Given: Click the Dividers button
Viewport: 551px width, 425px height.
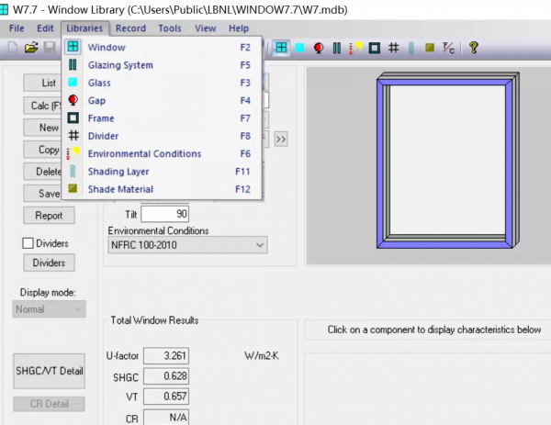Looking at the screenshot, I should click(50, 263).
